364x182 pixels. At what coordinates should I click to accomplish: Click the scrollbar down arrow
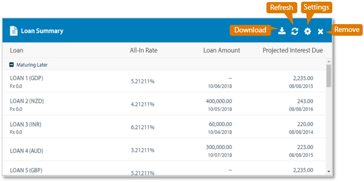(329, 171)
